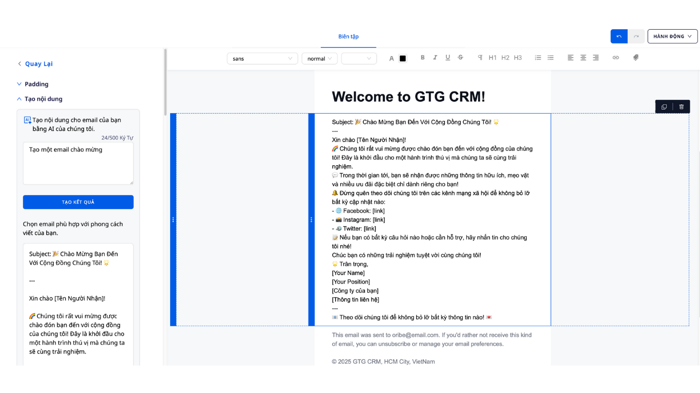Duplicate the selected content block

click(x=664, y=106)
